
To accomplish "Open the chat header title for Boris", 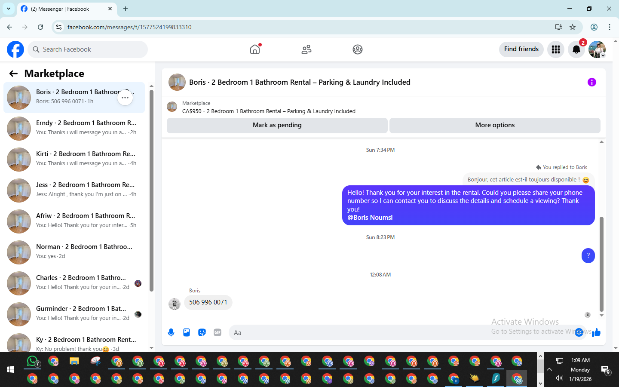I will pos(300,82).
